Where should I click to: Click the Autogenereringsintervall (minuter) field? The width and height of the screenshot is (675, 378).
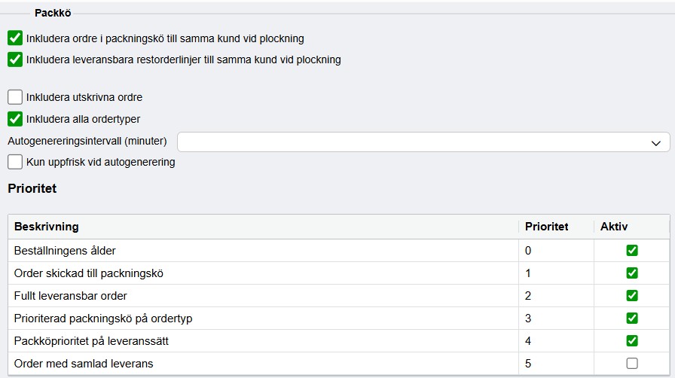423,142
